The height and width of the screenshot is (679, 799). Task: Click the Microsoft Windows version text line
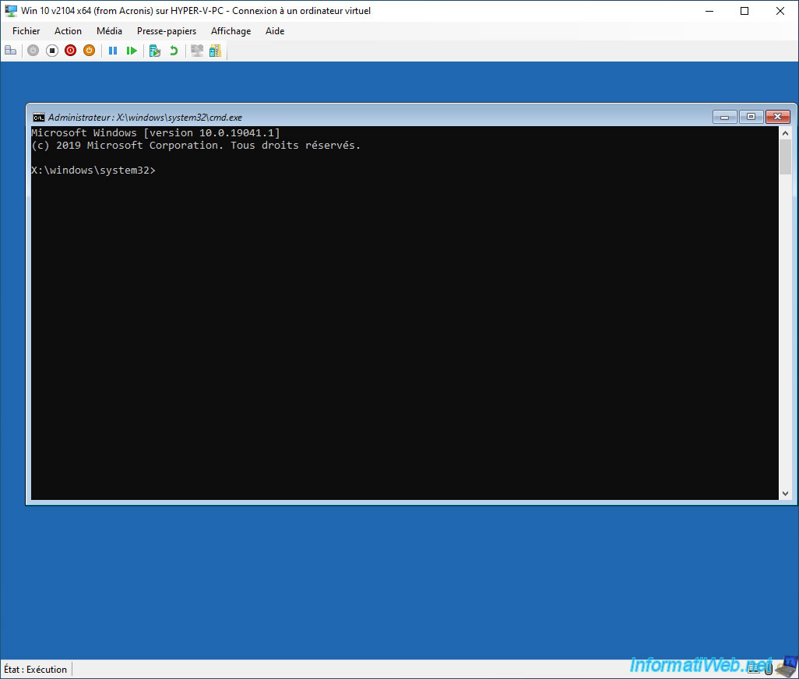click(x=156, y=133)
